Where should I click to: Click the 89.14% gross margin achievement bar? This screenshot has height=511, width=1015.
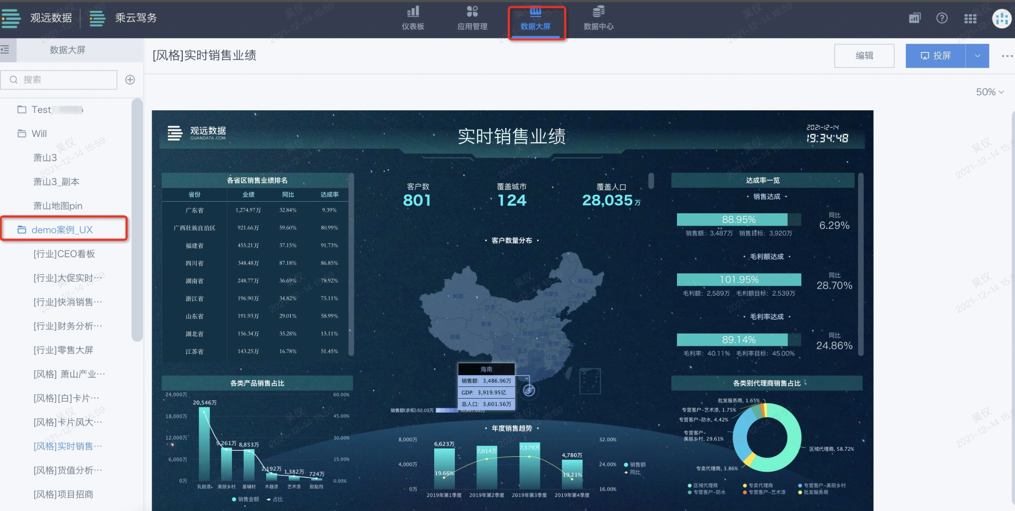pos(739,340)
